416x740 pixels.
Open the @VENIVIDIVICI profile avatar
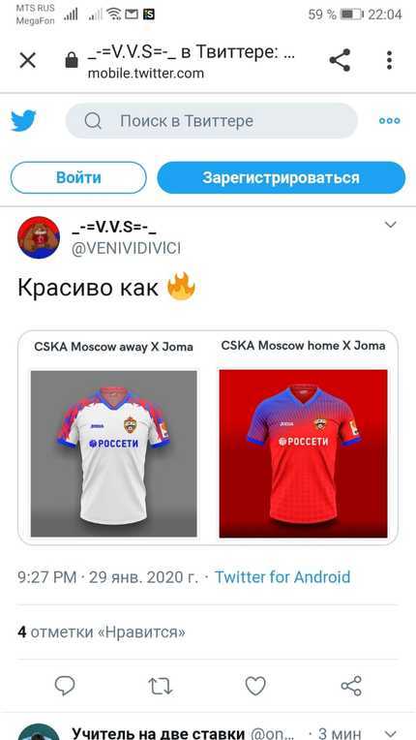pyautogui.click(x=39, y=237)
